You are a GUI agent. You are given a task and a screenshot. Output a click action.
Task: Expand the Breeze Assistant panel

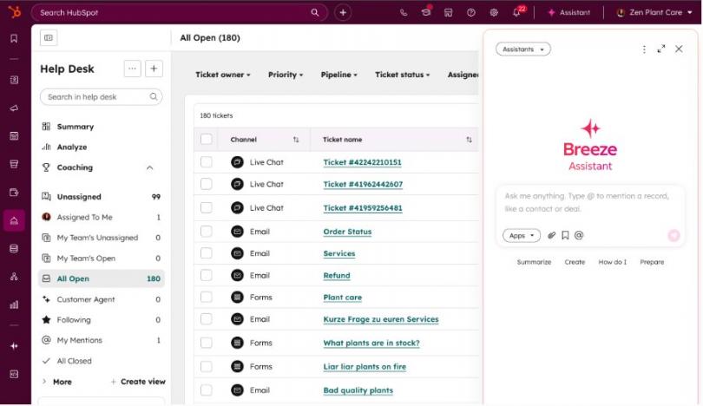tap(661, 49)
